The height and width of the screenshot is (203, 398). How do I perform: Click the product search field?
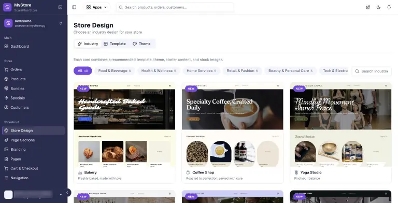pyautogui.click(x=175, y=7)
